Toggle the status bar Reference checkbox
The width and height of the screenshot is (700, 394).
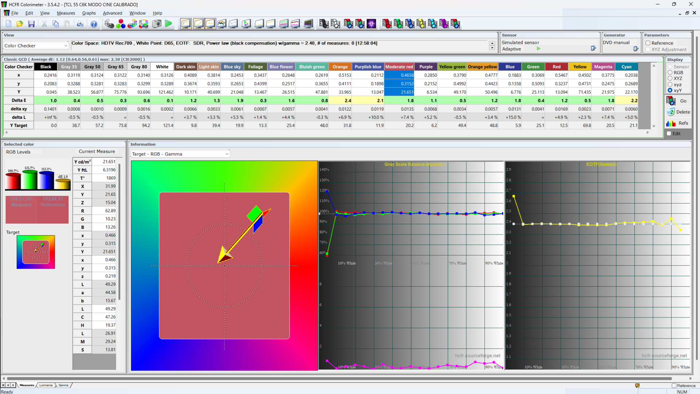[x=674, y=386]
